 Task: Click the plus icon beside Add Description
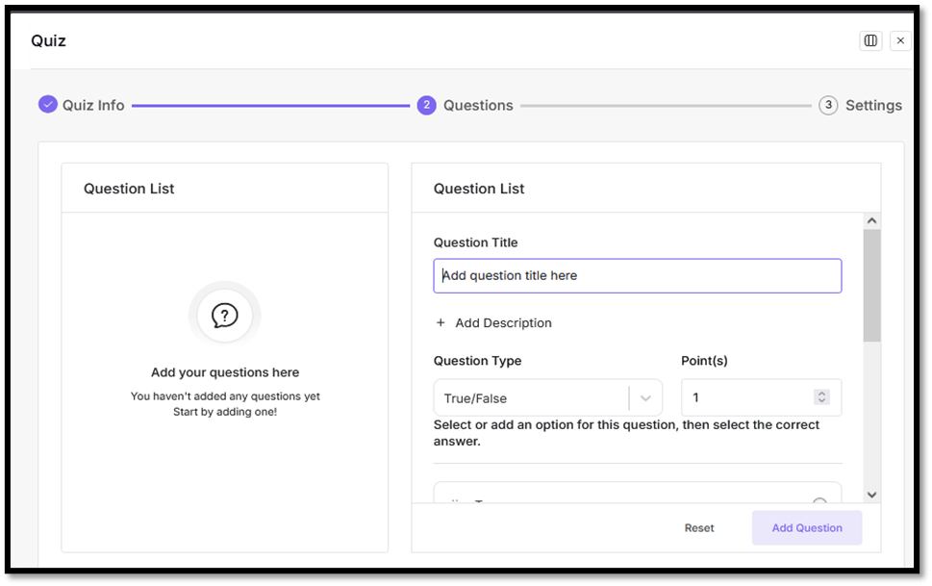coord(441,323)
